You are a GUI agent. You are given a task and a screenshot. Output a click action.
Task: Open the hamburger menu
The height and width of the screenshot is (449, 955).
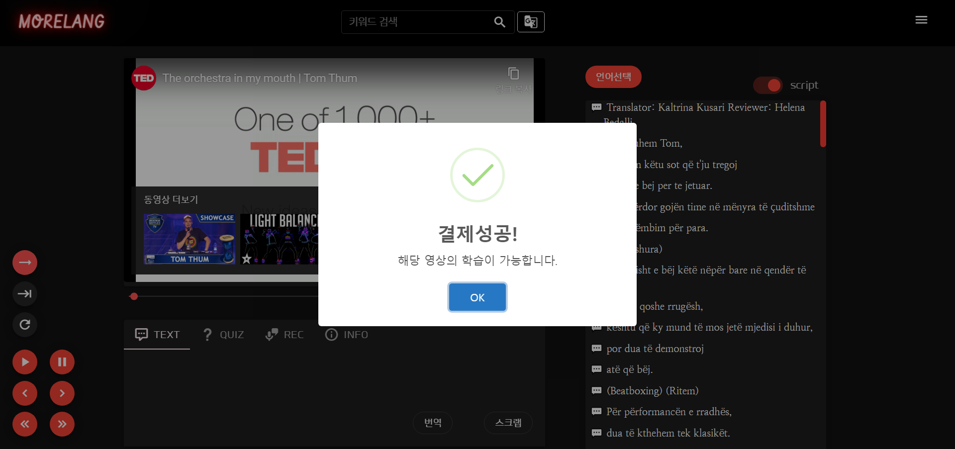coord(921,20)
